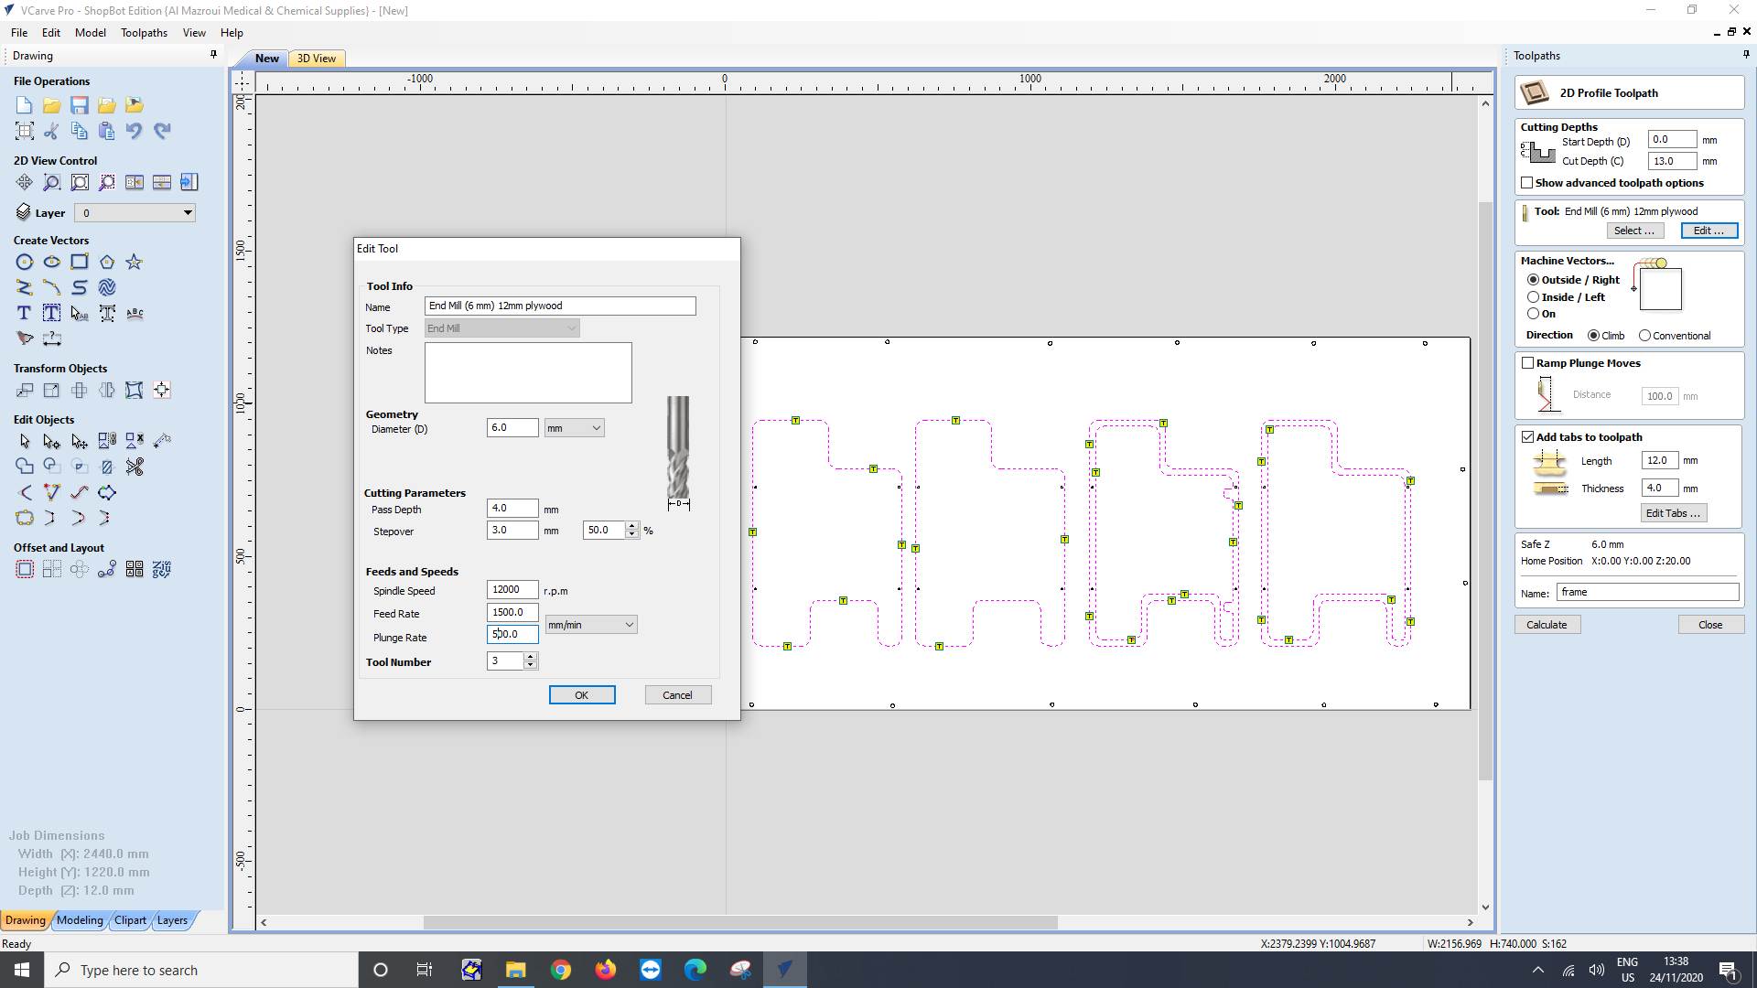Select the Zoom to Box icon
Viewport: 1757px width, 988px height.
(52, 183)
